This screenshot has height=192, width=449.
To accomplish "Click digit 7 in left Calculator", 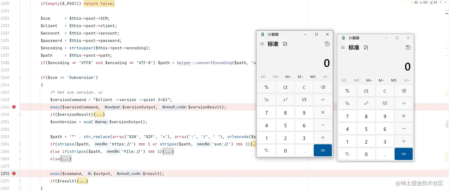I will pos(266,113).
